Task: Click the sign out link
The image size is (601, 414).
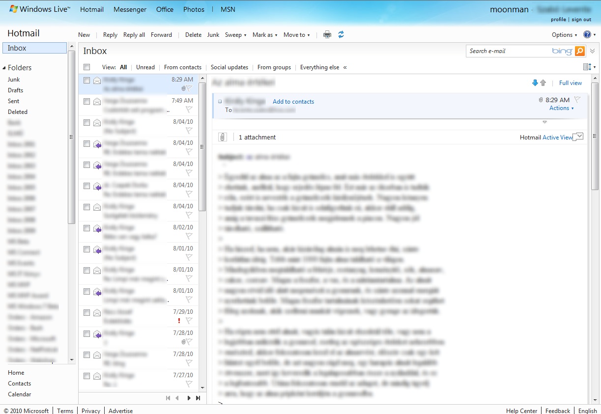Action: (581, 20)
